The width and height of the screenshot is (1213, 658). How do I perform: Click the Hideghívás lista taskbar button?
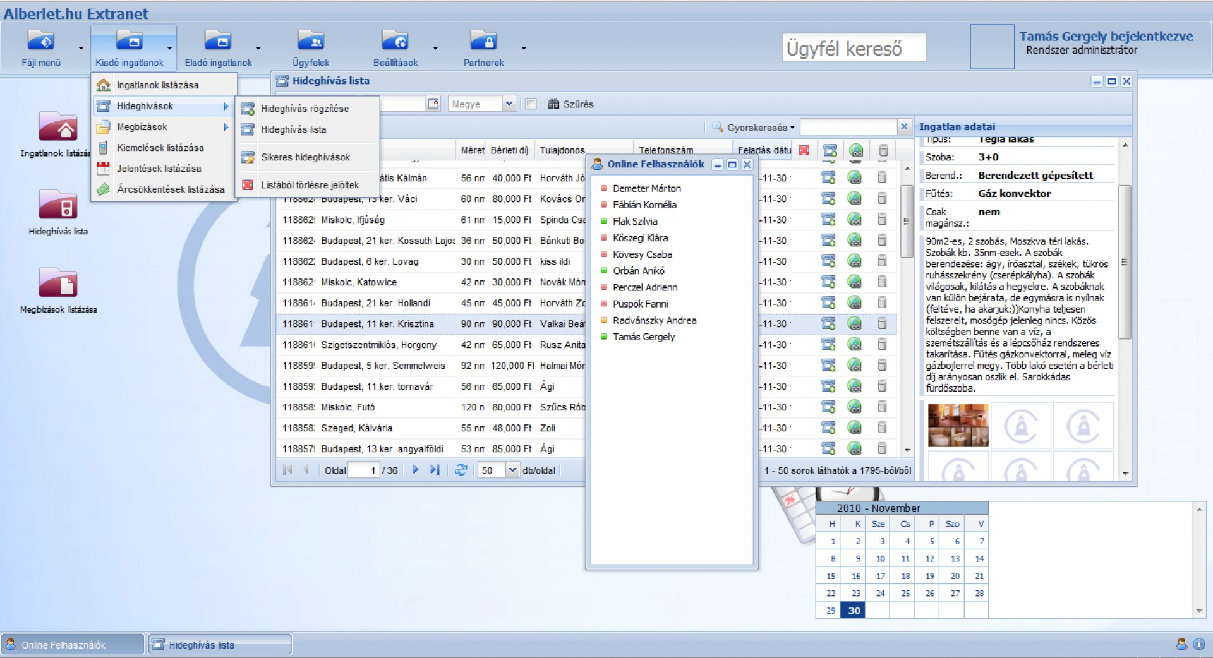(220, 645)
